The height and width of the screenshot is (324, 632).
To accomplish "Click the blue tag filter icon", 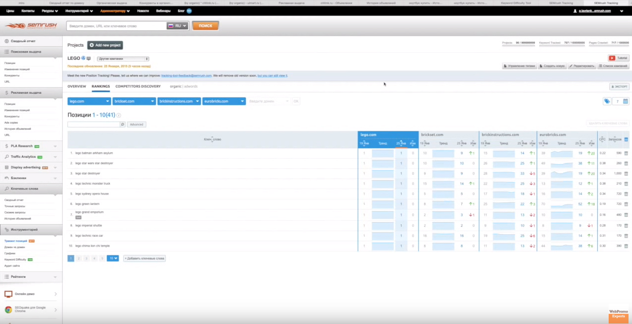I will click(607, 101).
